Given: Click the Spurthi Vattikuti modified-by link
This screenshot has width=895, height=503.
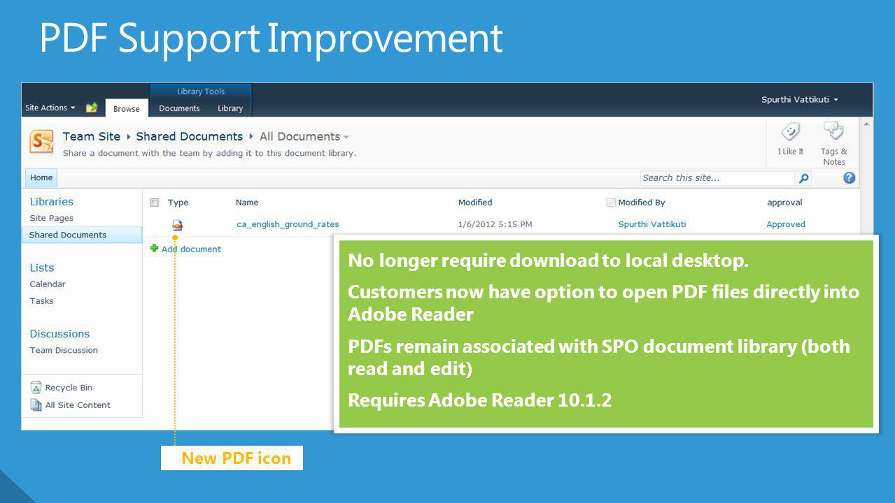Looking at the screenshot, I should [652, 224].
